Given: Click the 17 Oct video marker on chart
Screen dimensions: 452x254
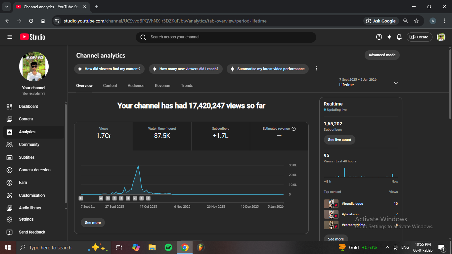Looking at the screenshot, I should (148, 198).
